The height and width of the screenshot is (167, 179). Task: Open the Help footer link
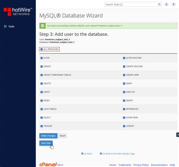172,165
